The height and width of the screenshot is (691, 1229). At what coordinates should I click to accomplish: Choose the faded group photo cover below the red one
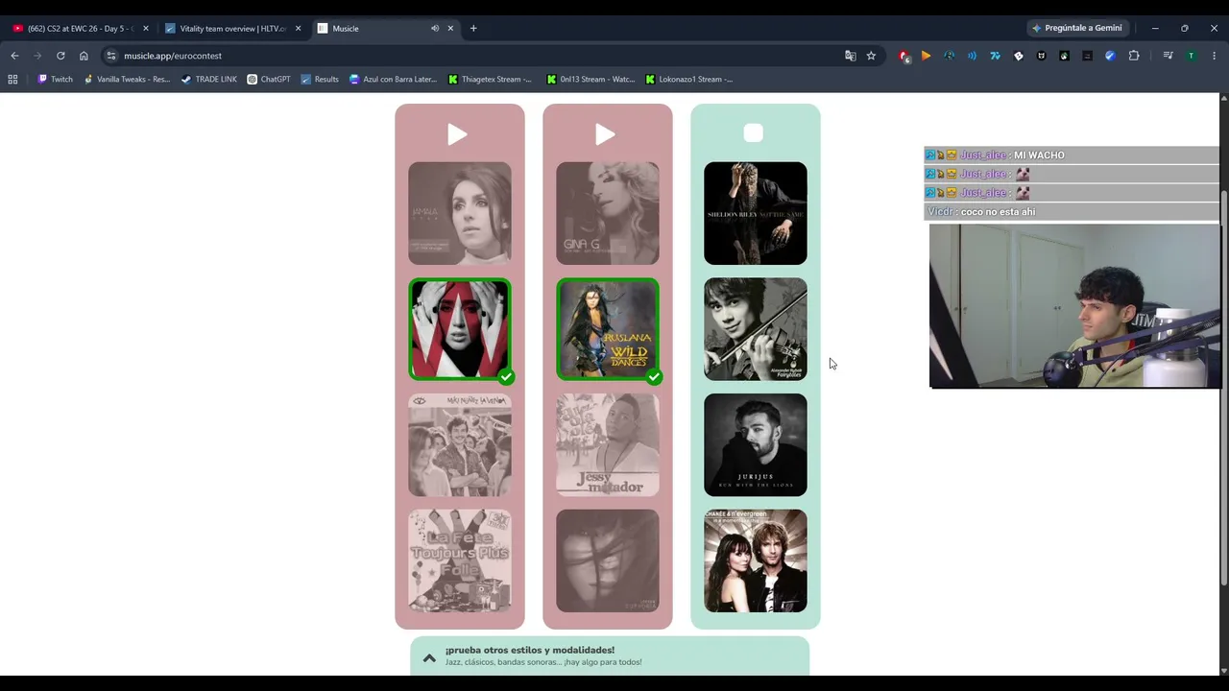pos(460,445)
